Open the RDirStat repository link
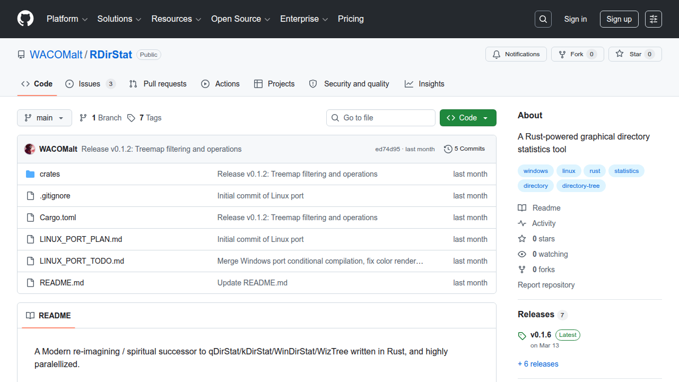The width and height of the screenshot is (679, 382). coord(111,55)
